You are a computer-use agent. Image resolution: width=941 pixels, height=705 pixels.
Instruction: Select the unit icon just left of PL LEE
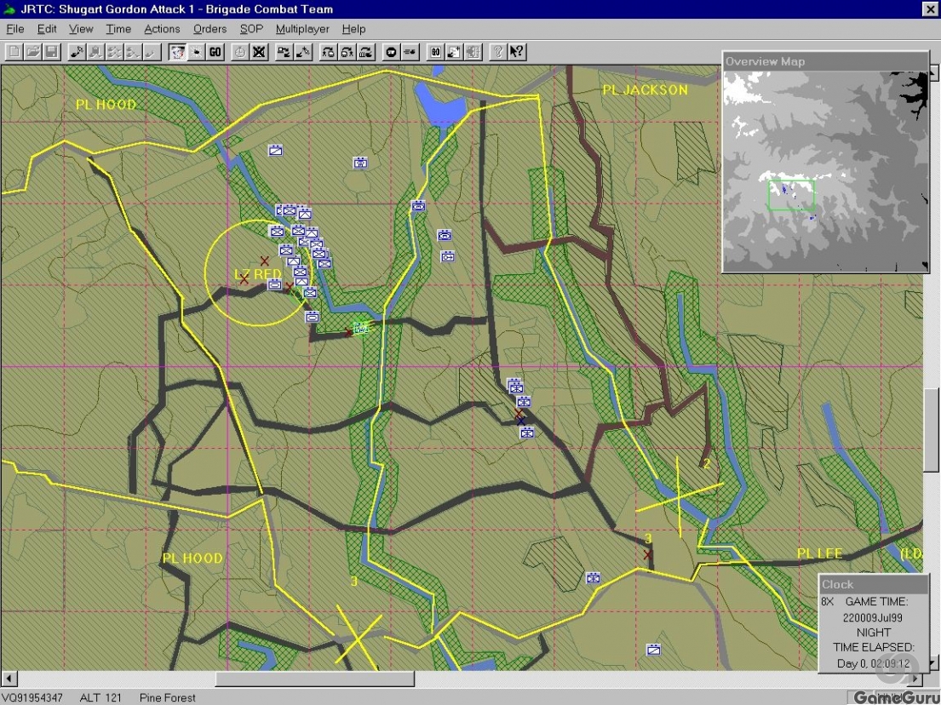click(x=593, y=578)
